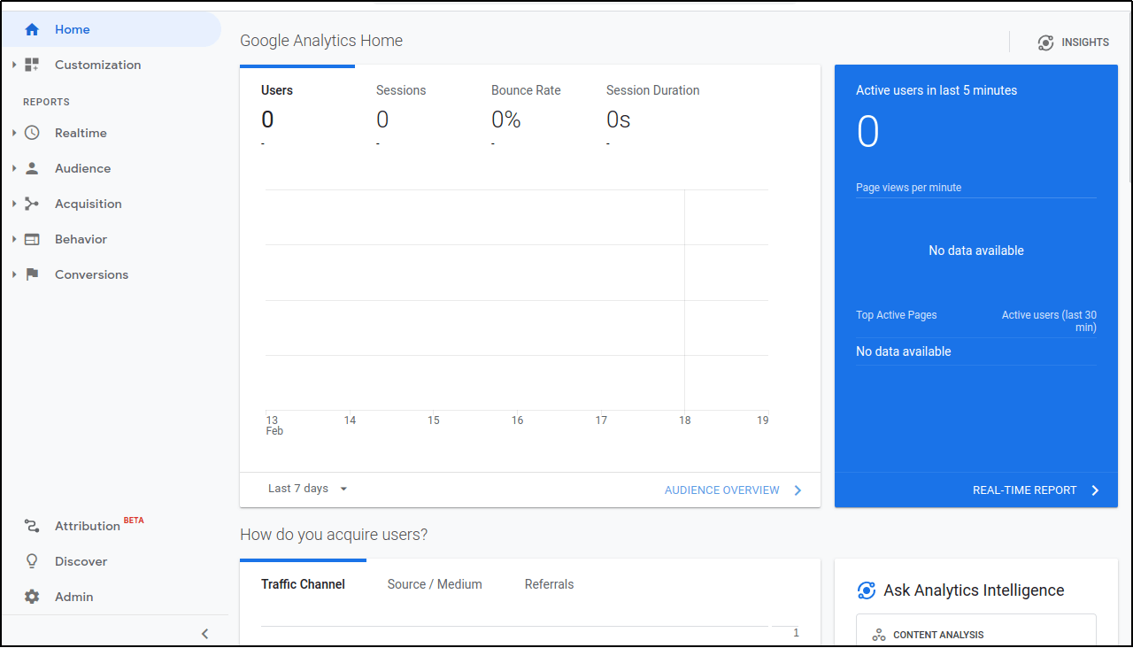The height and width of the screenshot is (648, 1133).
Task: Click the Conversions flag icon
Action: click(32, 274)
